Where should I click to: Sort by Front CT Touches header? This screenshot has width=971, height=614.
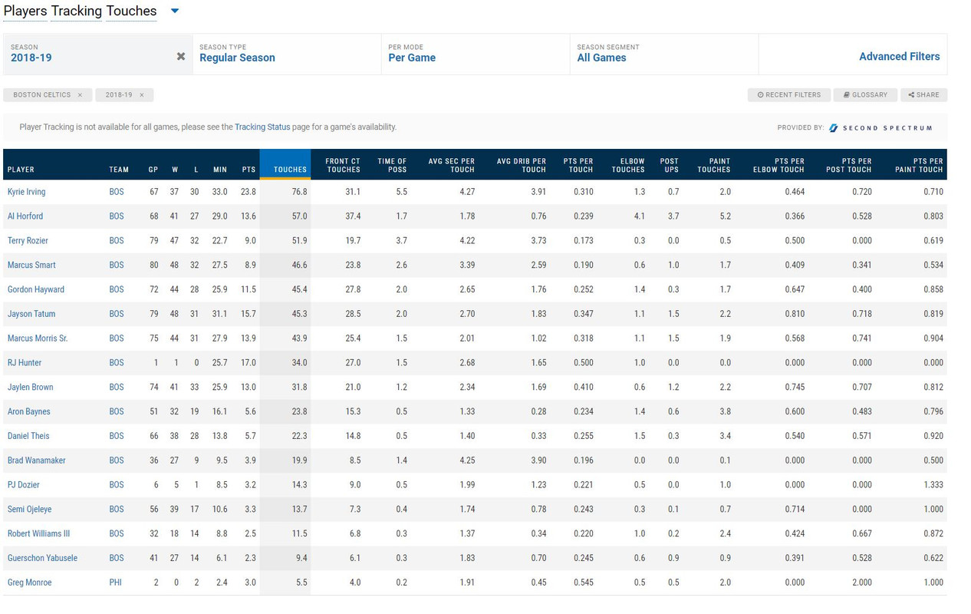click(x=343, y=165)
